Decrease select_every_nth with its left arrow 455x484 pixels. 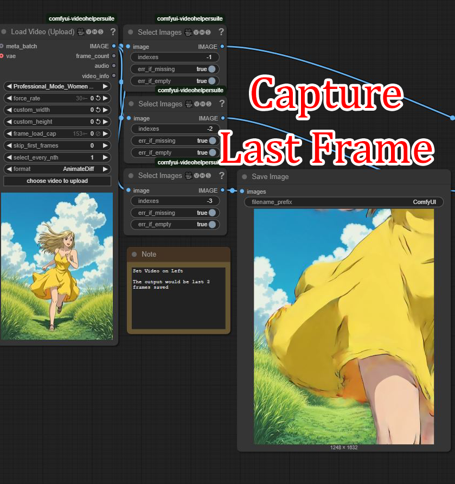click(9, 157)
